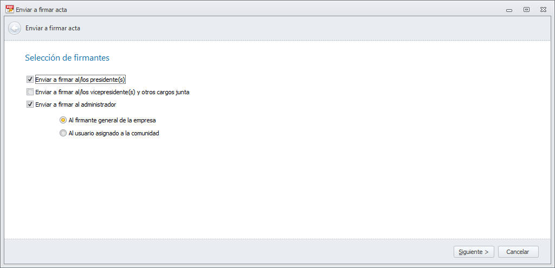The height and width of the screenshot is (268, 555).
Task: Click the Selección de firmantes heading
Action: (67, 57)
